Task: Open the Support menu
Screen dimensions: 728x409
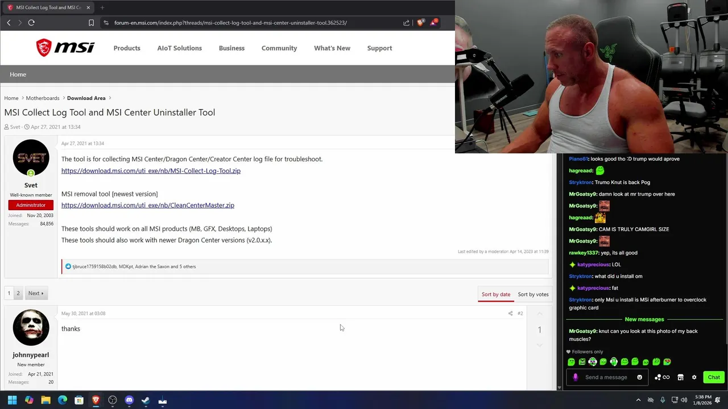Action: 379,48
